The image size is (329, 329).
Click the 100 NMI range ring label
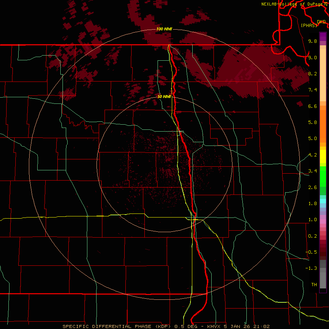(x=164, y=29)
